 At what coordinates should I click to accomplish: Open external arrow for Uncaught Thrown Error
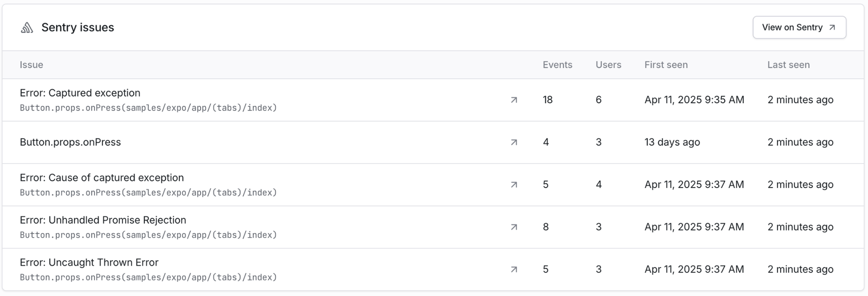(514, 269)
